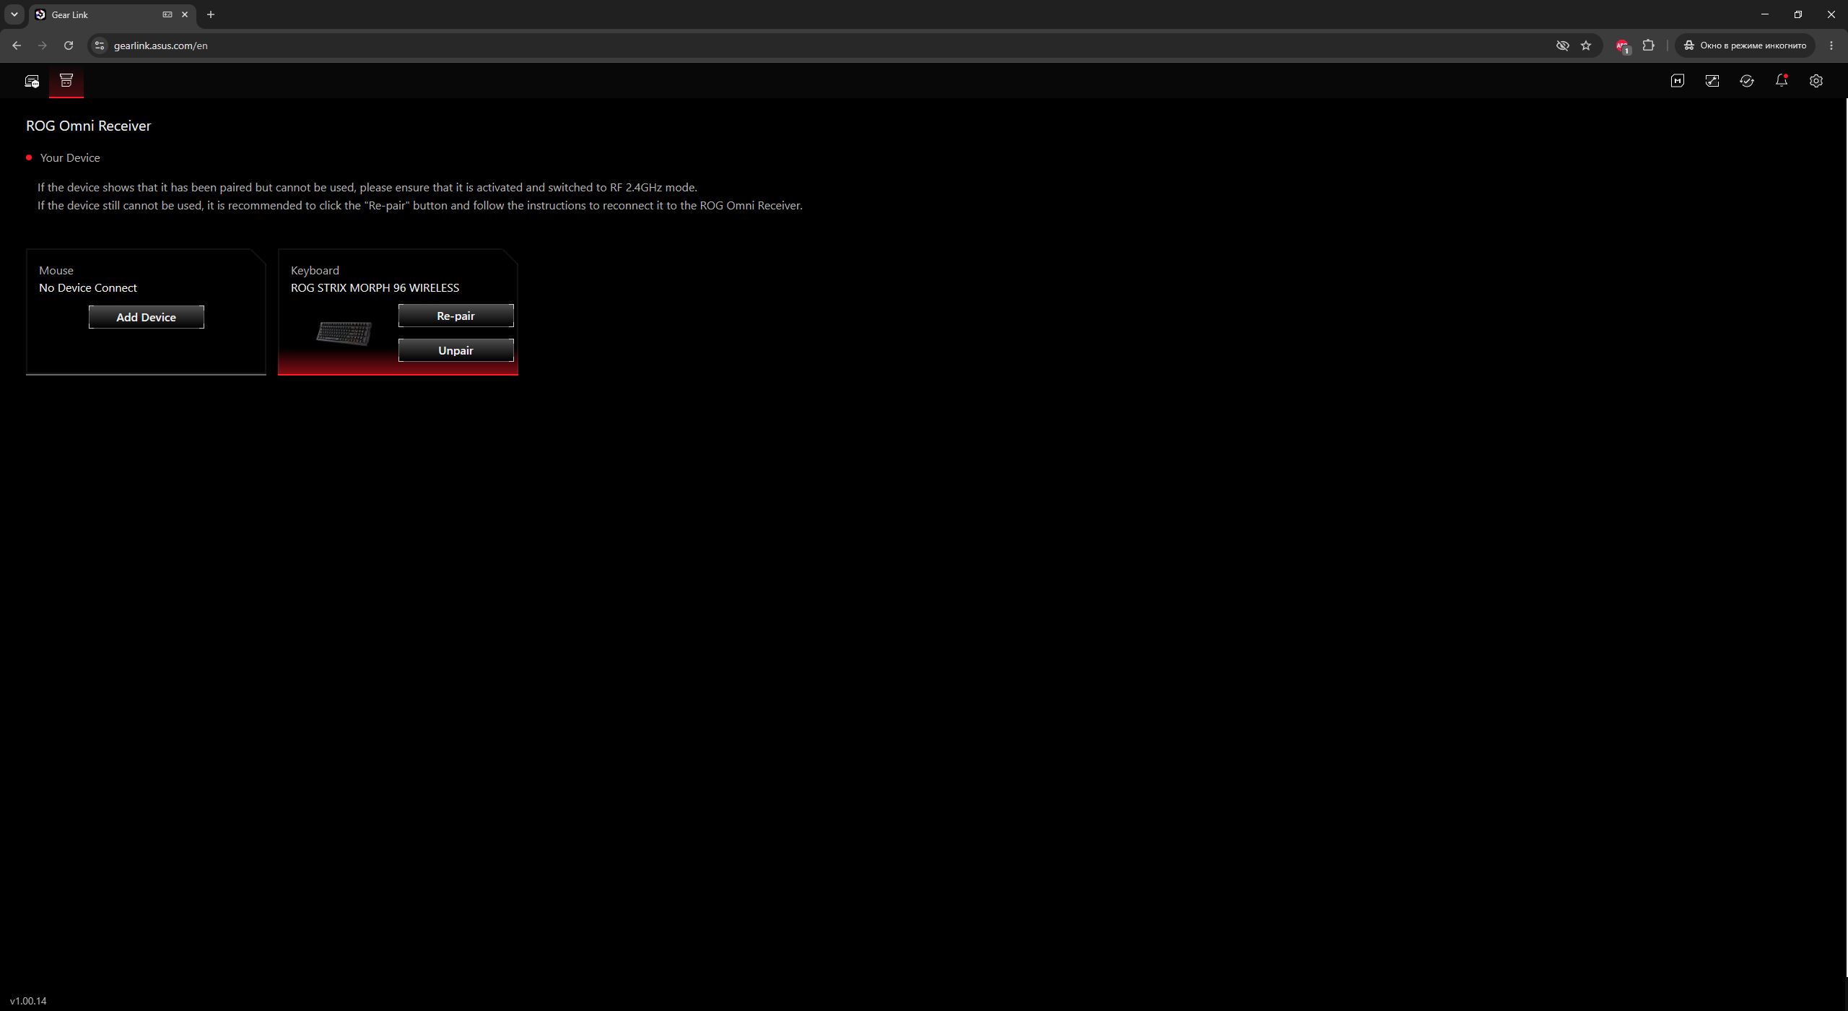Open Gear Link settings gear icon

(x=1816, y=81)
